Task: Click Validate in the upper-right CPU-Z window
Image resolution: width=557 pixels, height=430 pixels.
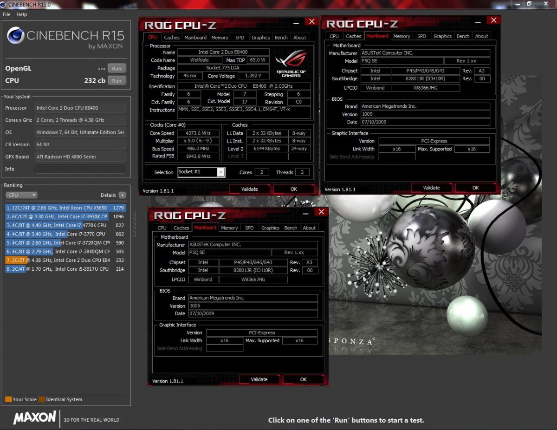Action: tap(432, 188)
